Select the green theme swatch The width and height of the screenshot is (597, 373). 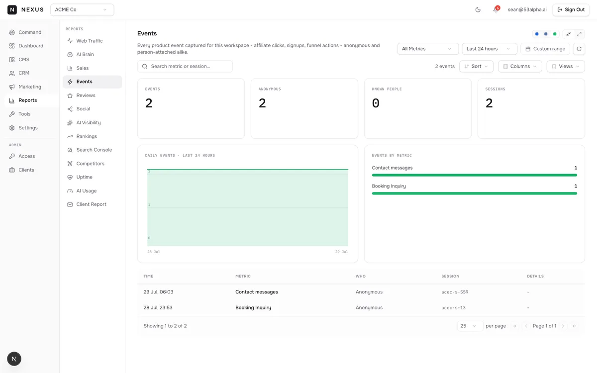point(555,34)
